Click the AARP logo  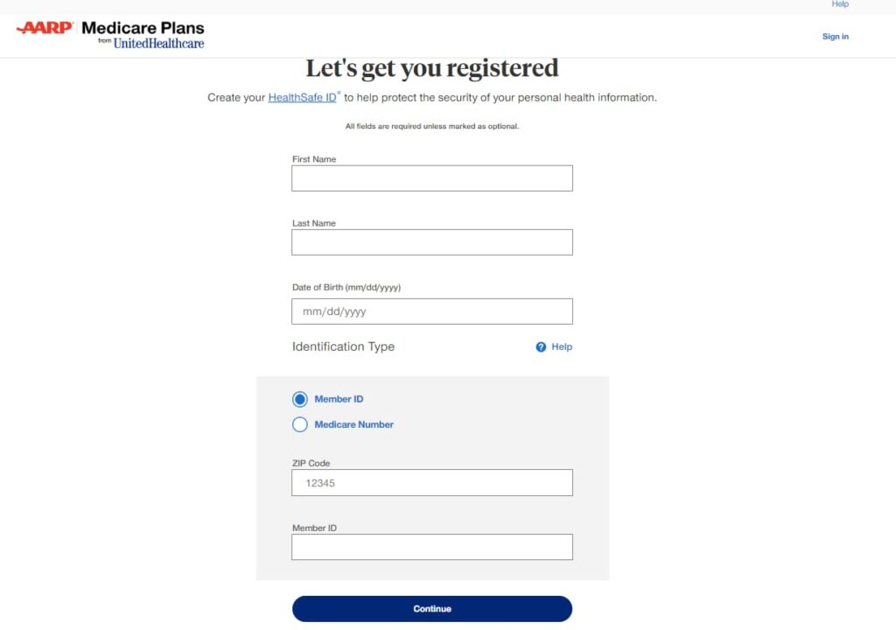click(x=45, y=27)
